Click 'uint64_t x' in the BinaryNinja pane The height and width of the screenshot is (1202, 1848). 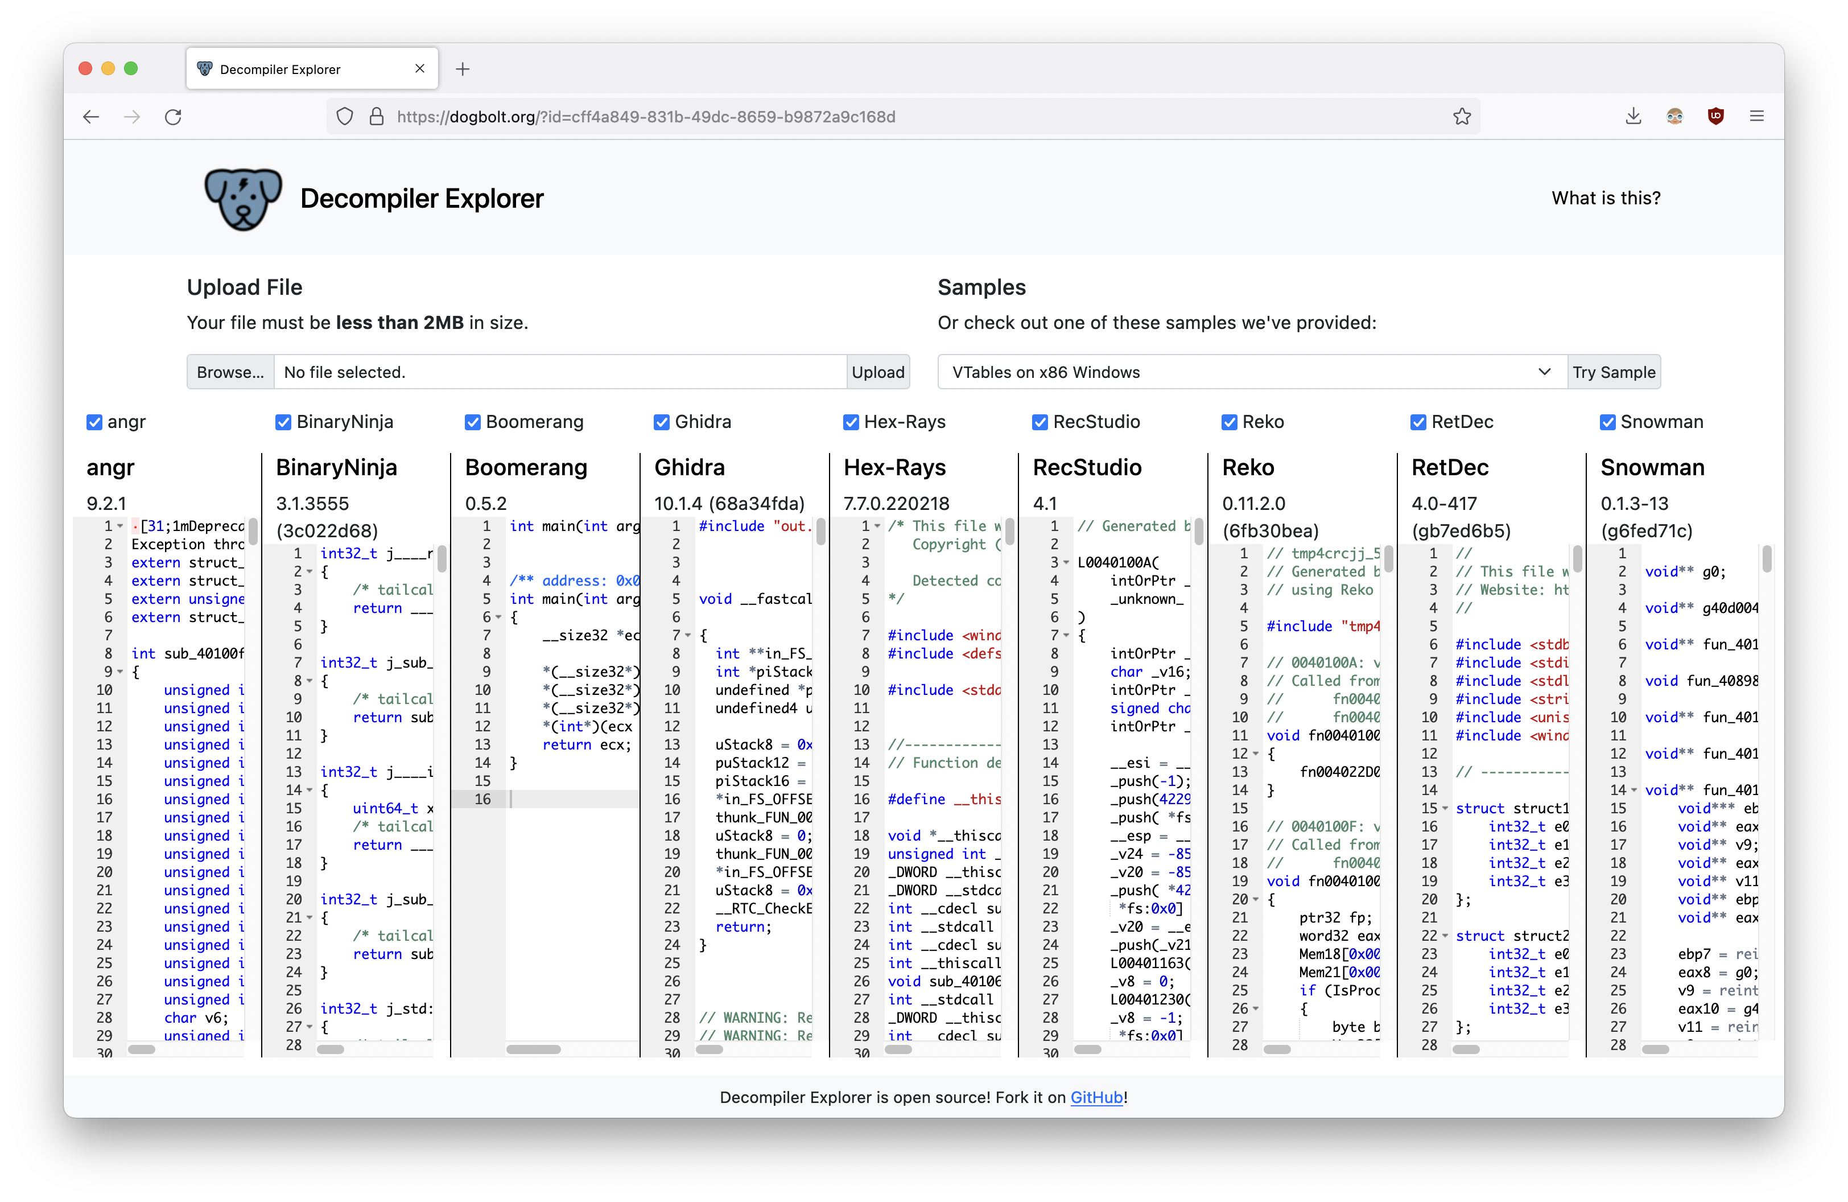(394, 808)
